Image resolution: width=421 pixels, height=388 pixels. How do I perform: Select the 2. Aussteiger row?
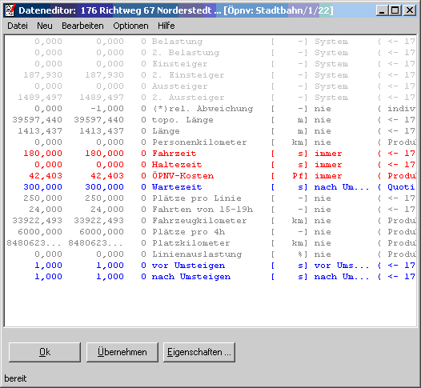(210, 98)
